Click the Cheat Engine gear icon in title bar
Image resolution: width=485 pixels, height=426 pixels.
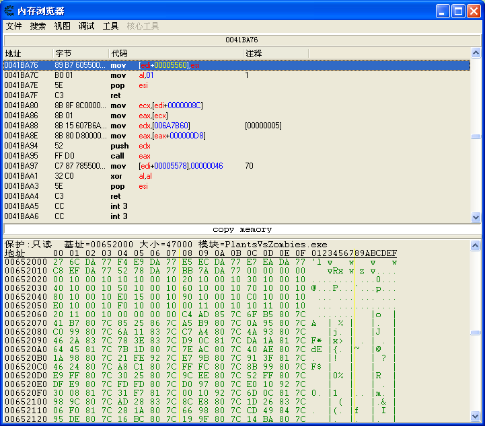point(9,11)
